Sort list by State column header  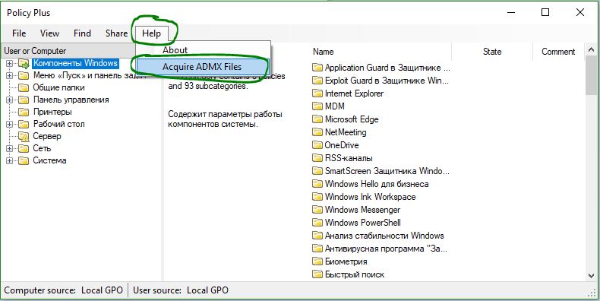[x=492, y=52]
